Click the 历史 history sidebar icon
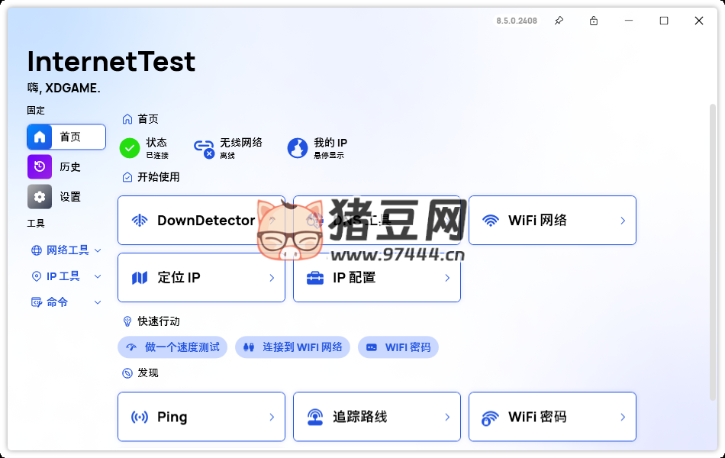725x458 pixels. pyautogui.click(x=66, y=166)
